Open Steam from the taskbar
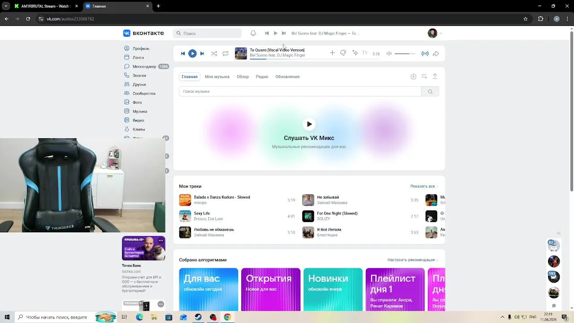Screen dimensions: 574x323 pos(198,317)
